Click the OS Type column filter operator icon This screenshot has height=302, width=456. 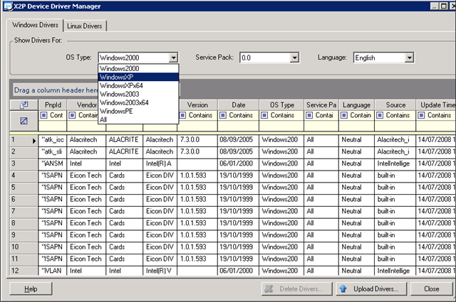pos(266,115)
